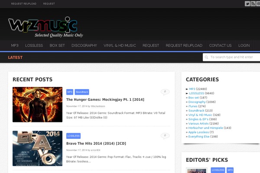Open the Twitter icon link

pyautogui.click(x=247, y=4)
